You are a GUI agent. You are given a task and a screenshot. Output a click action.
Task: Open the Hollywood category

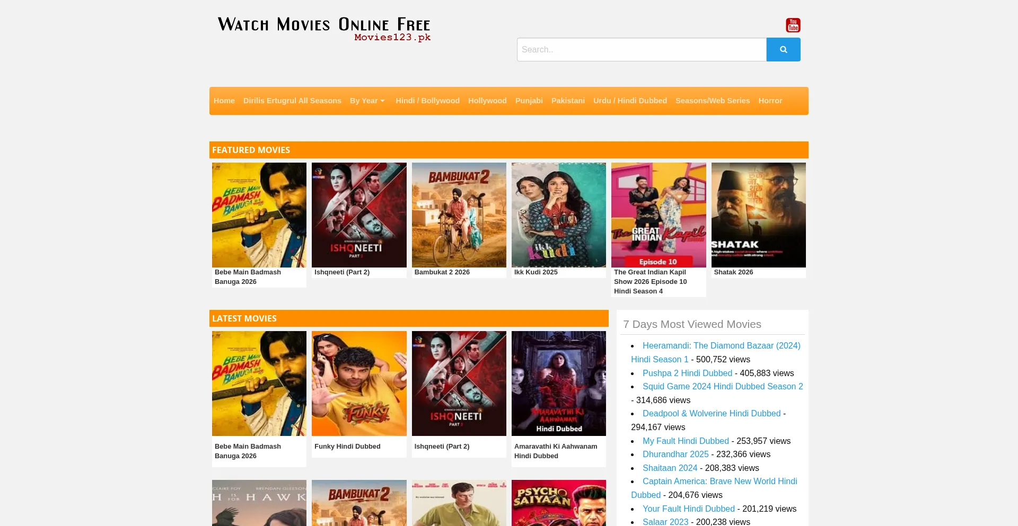[487, 101]
